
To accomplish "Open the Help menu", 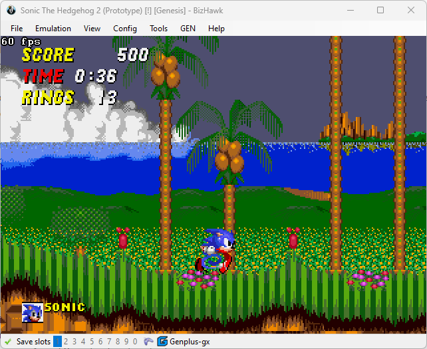I will 217,29.
